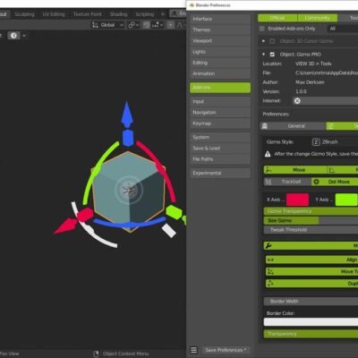Pick the red X Axis color swatch
The width and height of the screenshot is (358, 358).
(x=297, y=200)
